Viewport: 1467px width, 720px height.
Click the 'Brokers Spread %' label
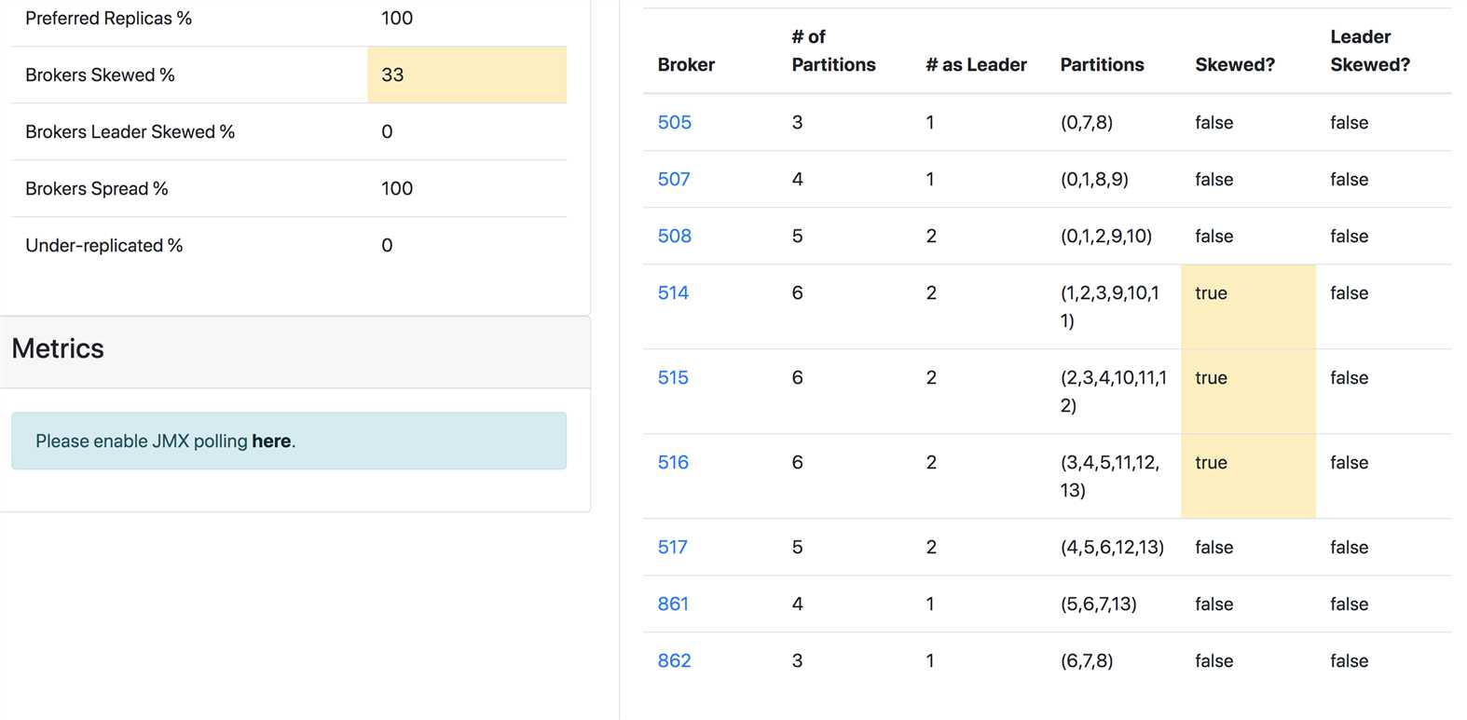coord(96,188)
